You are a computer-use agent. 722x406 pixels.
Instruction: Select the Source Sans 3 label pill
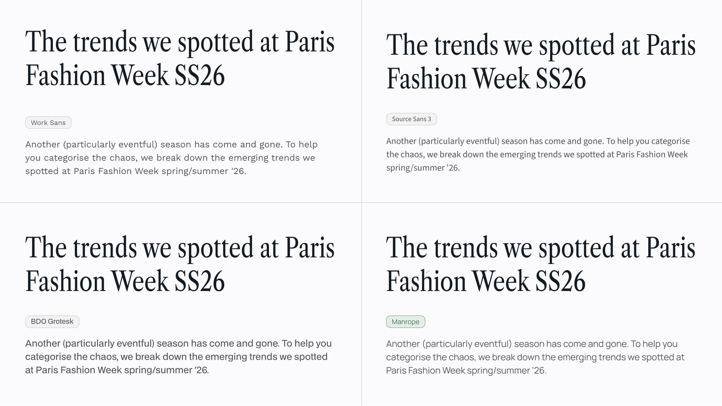pyautogui.click(x=412, y=119)
